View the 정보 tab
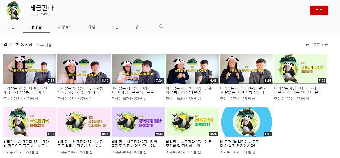The image size is (340, 158). click(x=138, y=27)
